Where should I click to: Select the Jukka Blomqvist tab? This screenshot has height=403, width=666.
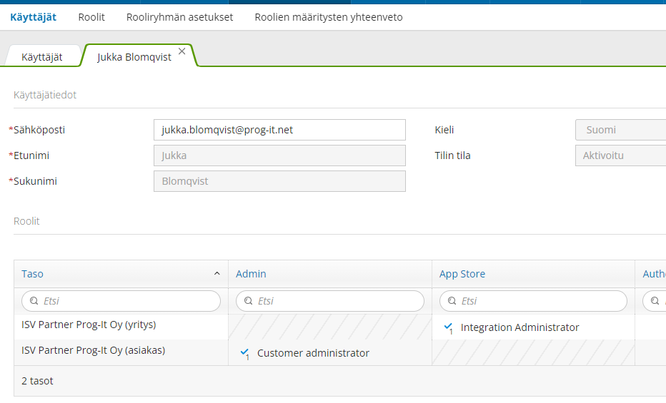coord(134,57)
